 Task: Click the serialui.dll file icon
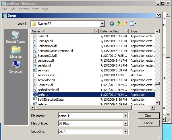(x=35, y=65)
